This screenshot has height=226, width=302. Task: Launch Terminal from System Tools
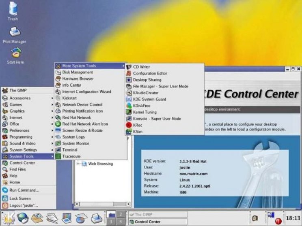point(91,150)
